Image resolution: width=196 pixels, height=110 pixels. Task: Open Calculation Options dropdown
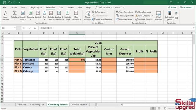click(x=169, y=16)
